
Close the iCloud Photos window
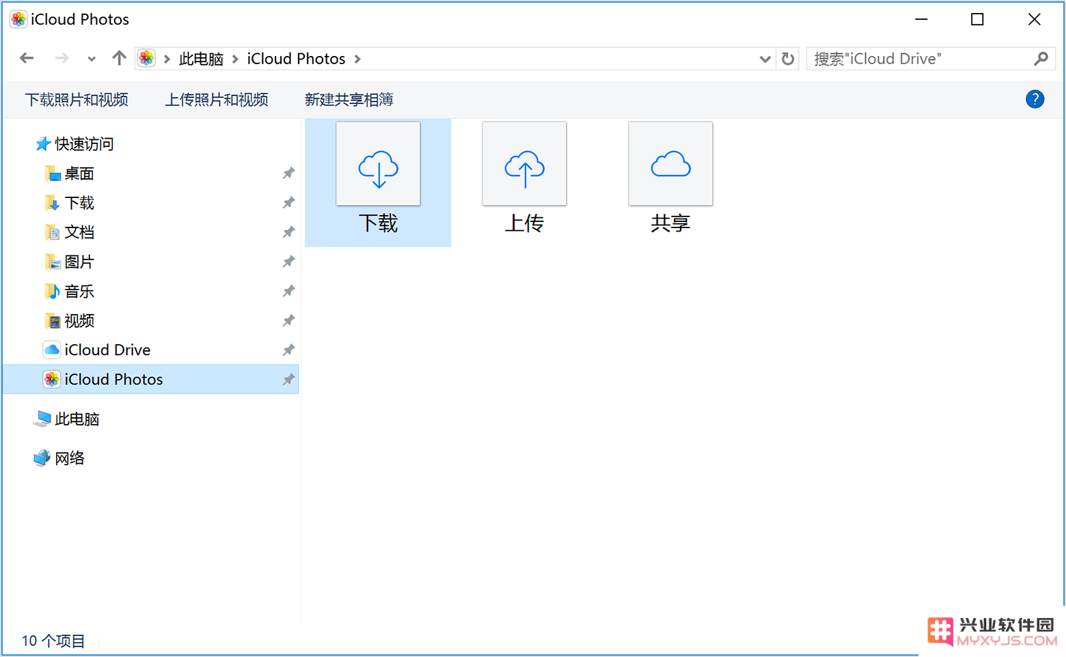click(x=1035, y=19)
